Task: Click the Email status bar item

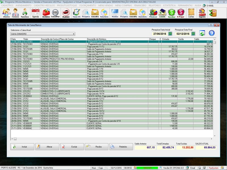Action: tap(192, 168)
